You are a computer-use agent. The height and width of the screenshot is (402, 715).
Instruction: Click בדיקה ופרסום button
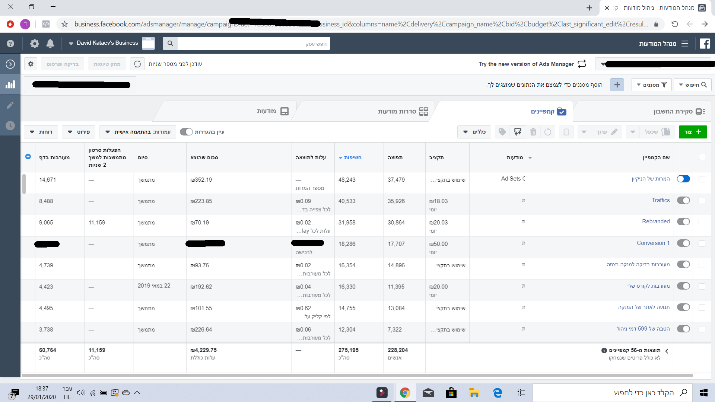click(63, 64)
